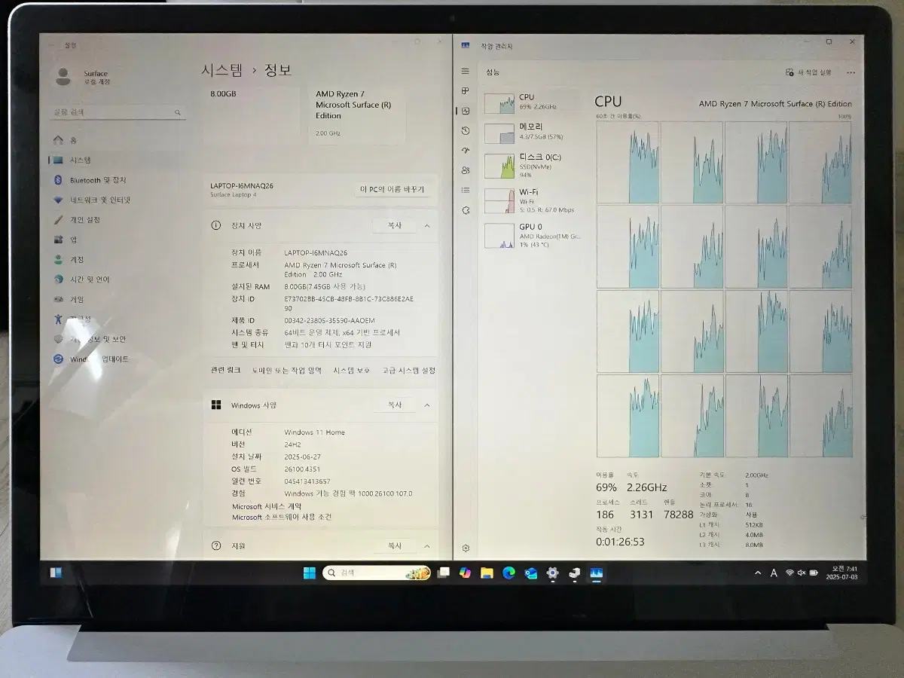904x678 pixels.
Task: Open the Users page in Task Manager
Action: pyautogui.click(x=466, y=170)
